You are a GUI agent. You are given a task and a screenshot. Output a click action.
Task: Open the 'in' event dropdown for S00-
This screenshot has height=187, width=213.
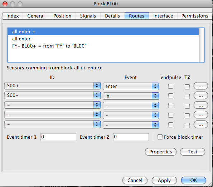tap(131, 96)
